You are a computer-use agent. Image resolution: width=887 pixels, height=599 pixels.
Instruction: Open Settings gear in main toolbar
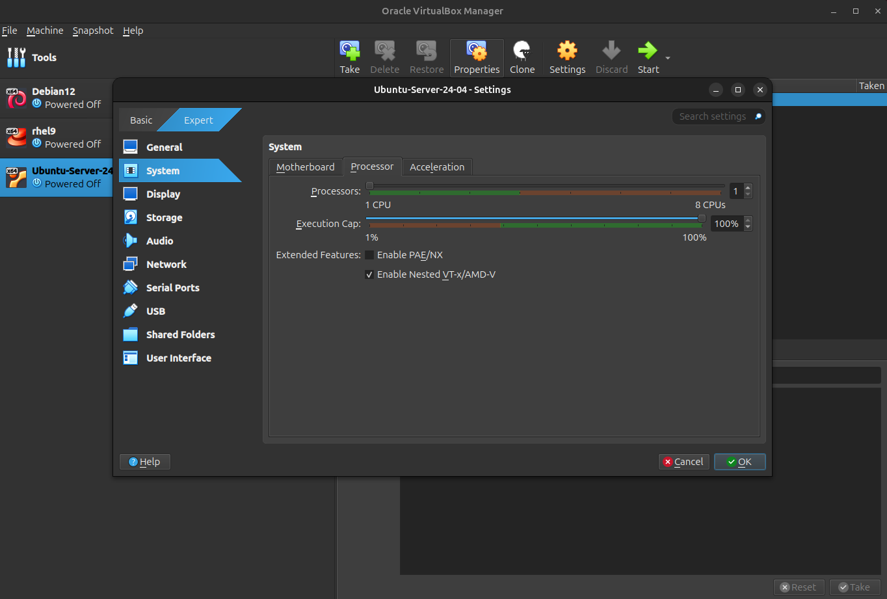coord(567,58)
